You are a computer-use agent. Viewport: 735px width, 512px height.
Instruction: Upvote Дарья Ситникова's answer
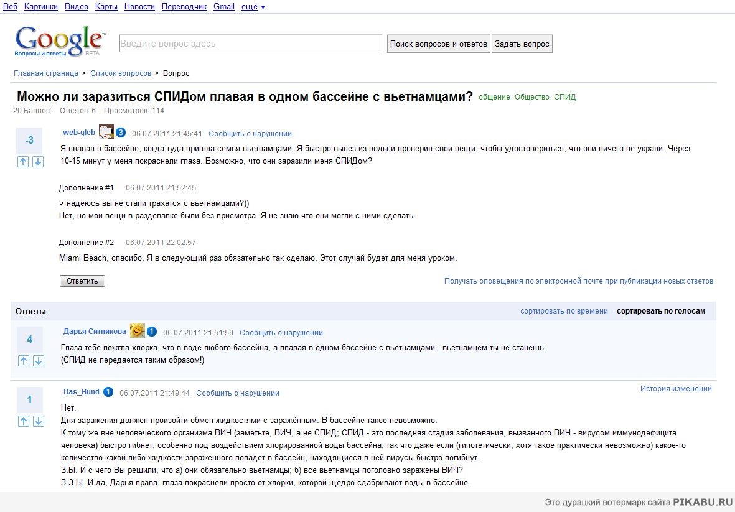[24, 361]
